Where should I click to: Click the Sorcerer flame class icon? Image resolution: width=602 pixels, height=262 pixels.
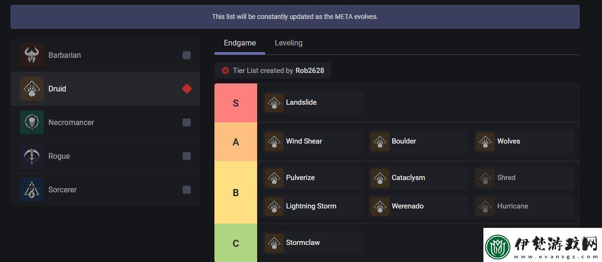(x=32, y=190)
